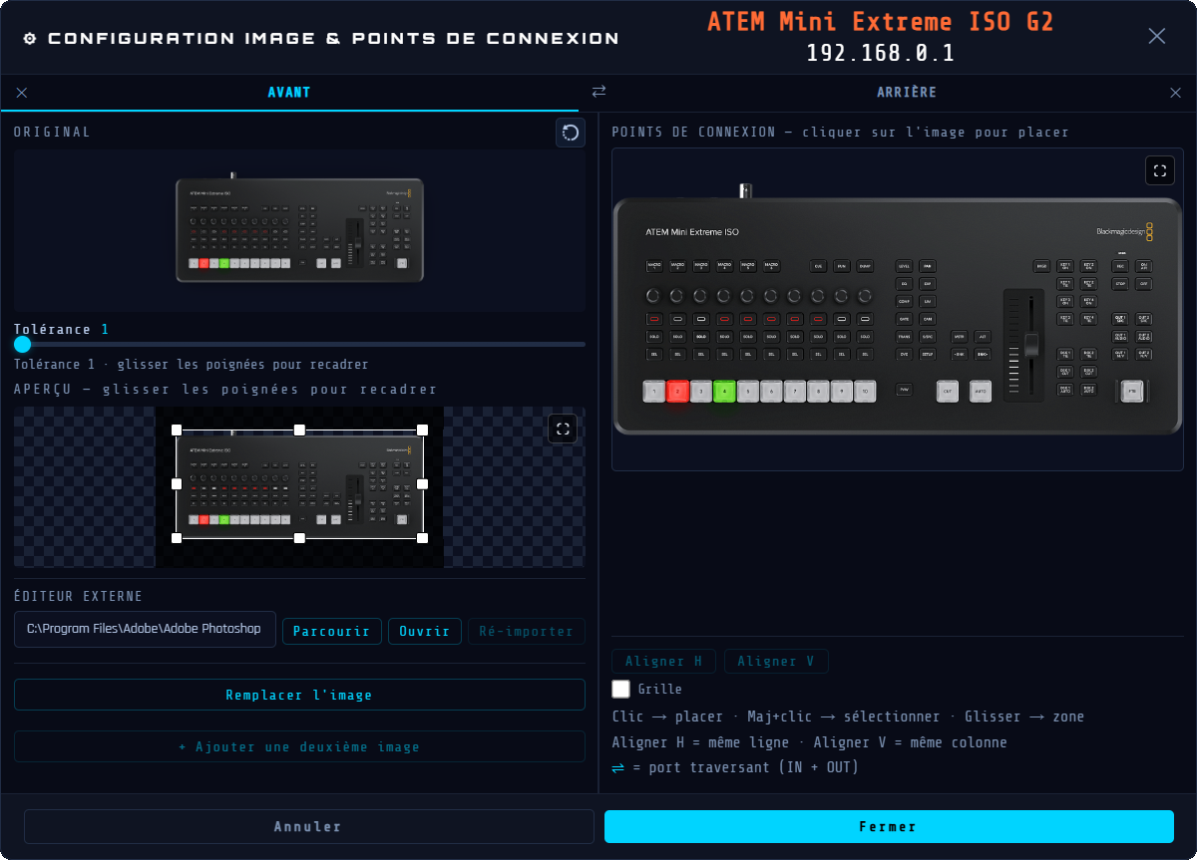1197x860 pixels.
Task: Close the configuration dialog with the top-right X
Action: (x=1157, y=36)
